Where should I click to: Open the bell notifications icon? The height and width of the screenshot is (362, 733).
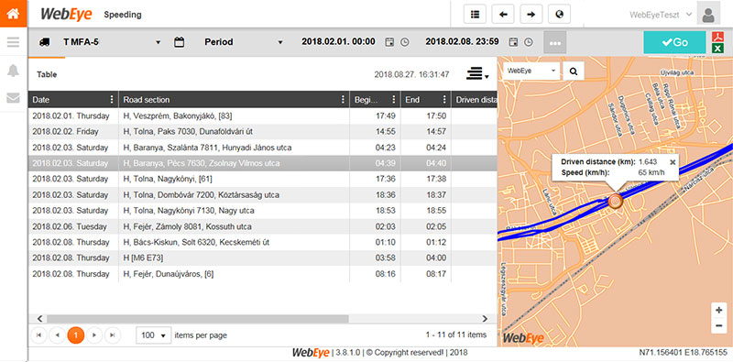[13, 71]
